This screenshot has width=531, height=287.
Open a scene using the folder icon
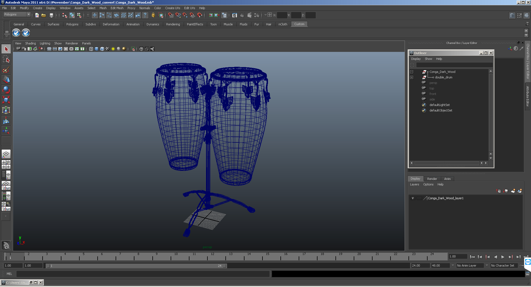tap(44, 15)
